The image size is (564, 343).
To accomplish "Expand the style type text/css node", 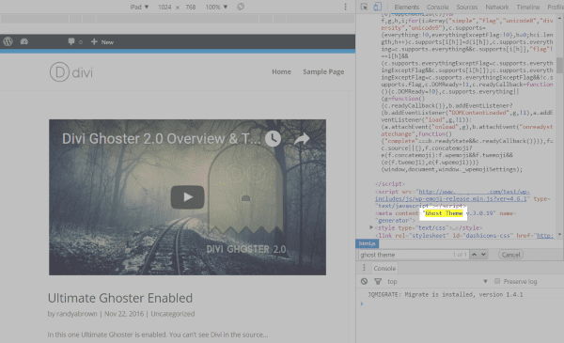I will click(x=371, y=227).
